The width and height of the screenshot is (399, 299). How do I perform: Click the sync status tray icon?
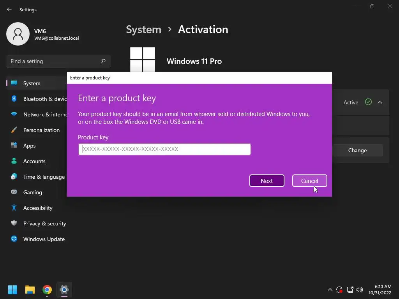[339, 290]
